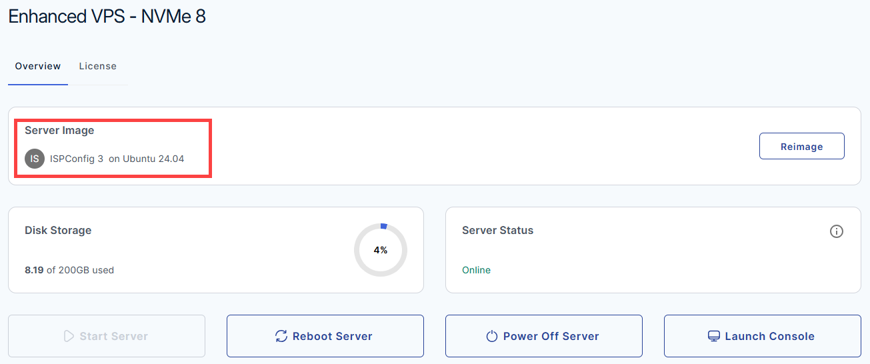Click the Reboot Server button
The height and width of the screenshot is (364, 870).
coord(325,336)
